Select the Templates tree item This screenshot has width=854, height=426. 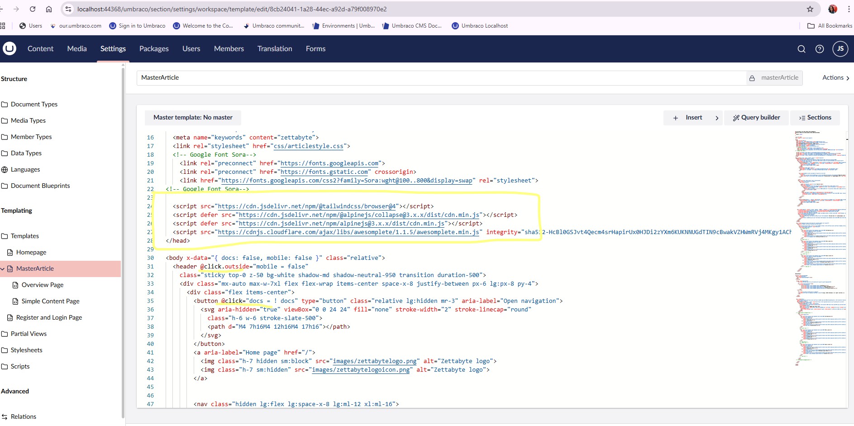(x=25, y=236)
